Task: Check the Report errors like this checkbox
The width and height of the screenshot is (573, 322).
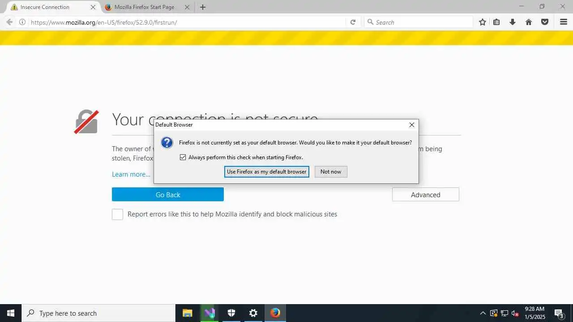Action: (x=117, y=214)
